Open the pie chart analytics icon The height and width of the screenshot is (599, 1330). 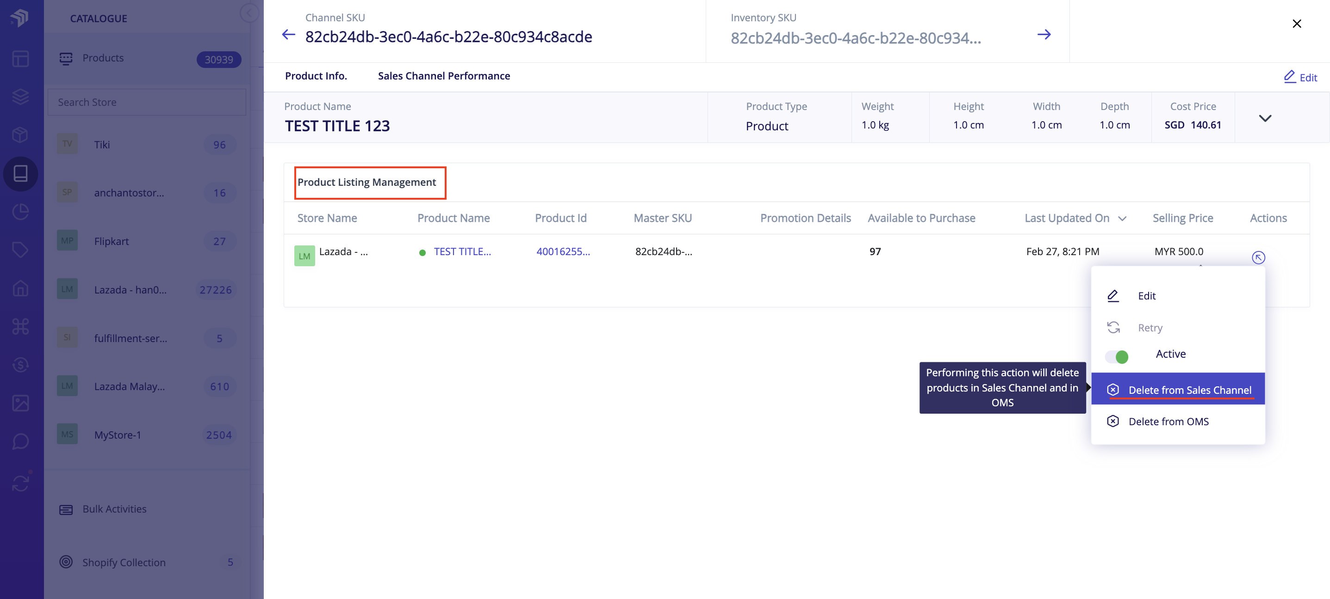(x=20, y=211)
